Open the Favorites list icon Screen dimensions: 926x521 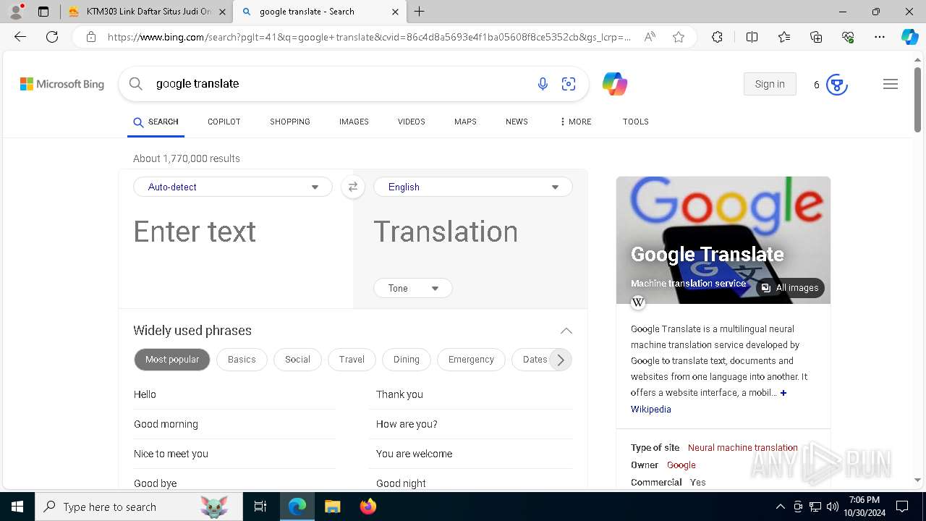(784, 37)
